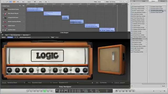
Task: Click the TREBLE knob on the amp
Action: 31,70
